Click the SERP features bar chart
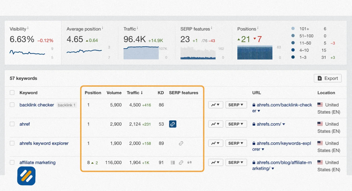This screenshot has width=352, height=191. [x=198, y=53]
